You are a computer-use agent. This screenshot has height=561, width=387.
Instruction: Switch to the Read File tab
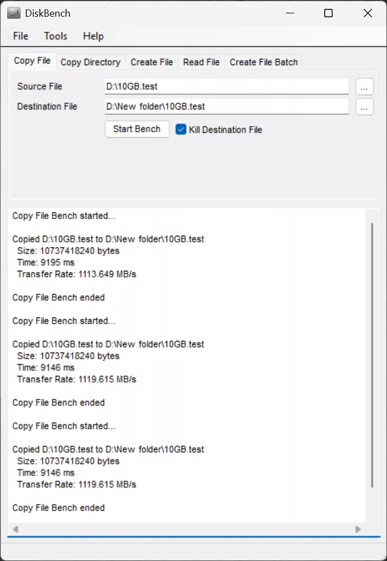(x=201, y=62)
